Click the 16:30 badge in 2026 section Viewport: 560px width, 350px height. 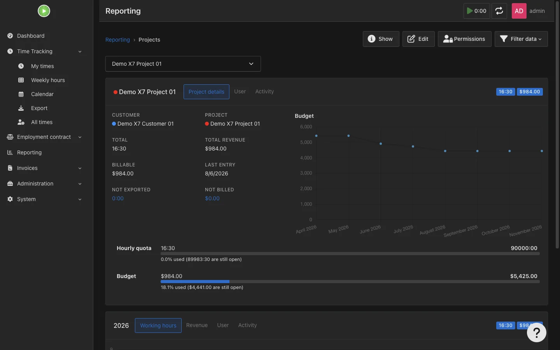pos(506,325)
